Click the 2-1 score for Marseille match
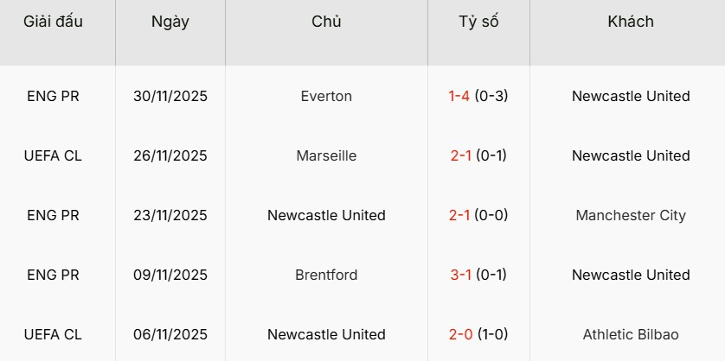 coord(459,155)
